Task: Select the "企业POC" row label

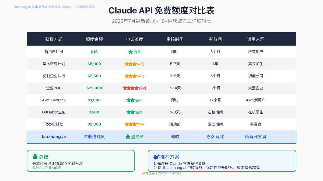Action: (54, 88)
